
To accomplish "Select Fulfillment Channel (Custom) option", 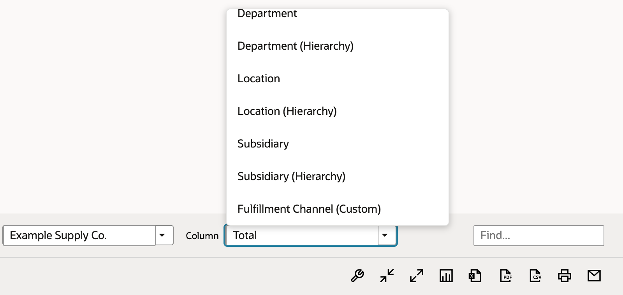I will (337, 209).
